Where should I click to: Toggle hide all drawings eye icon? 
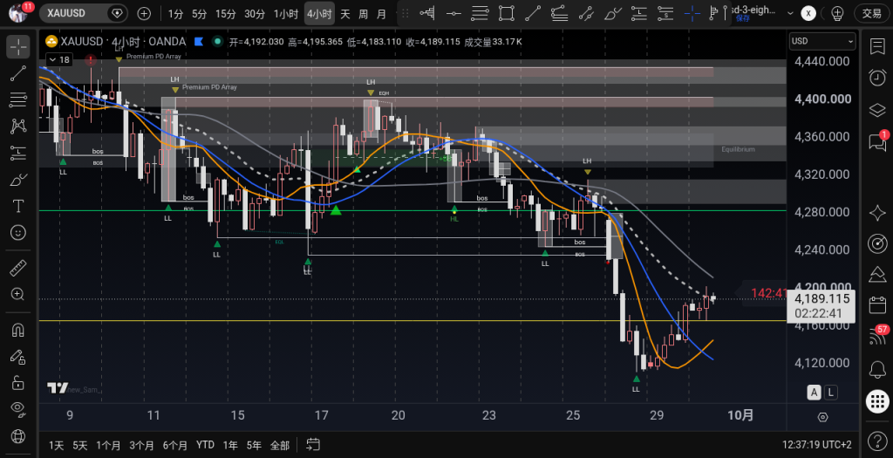(18, 408)
